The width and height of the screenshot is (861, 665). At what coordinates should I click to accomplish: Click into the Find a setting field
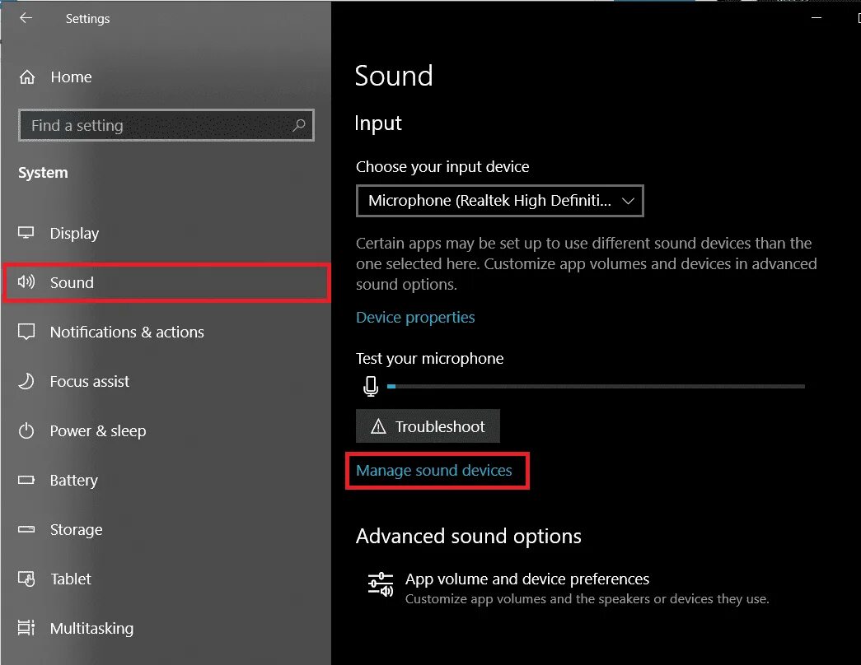pos(157,126)
